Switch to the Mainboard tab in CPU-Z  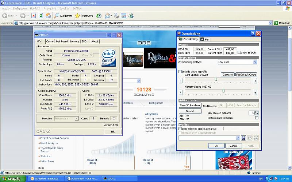pyautogui.click(x=62, y=41)
